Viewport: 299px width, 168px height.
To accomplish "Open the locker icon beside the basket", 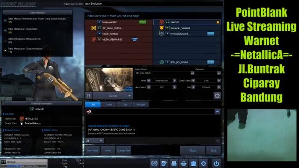I will pyautogui.click(x=174, y=163).
